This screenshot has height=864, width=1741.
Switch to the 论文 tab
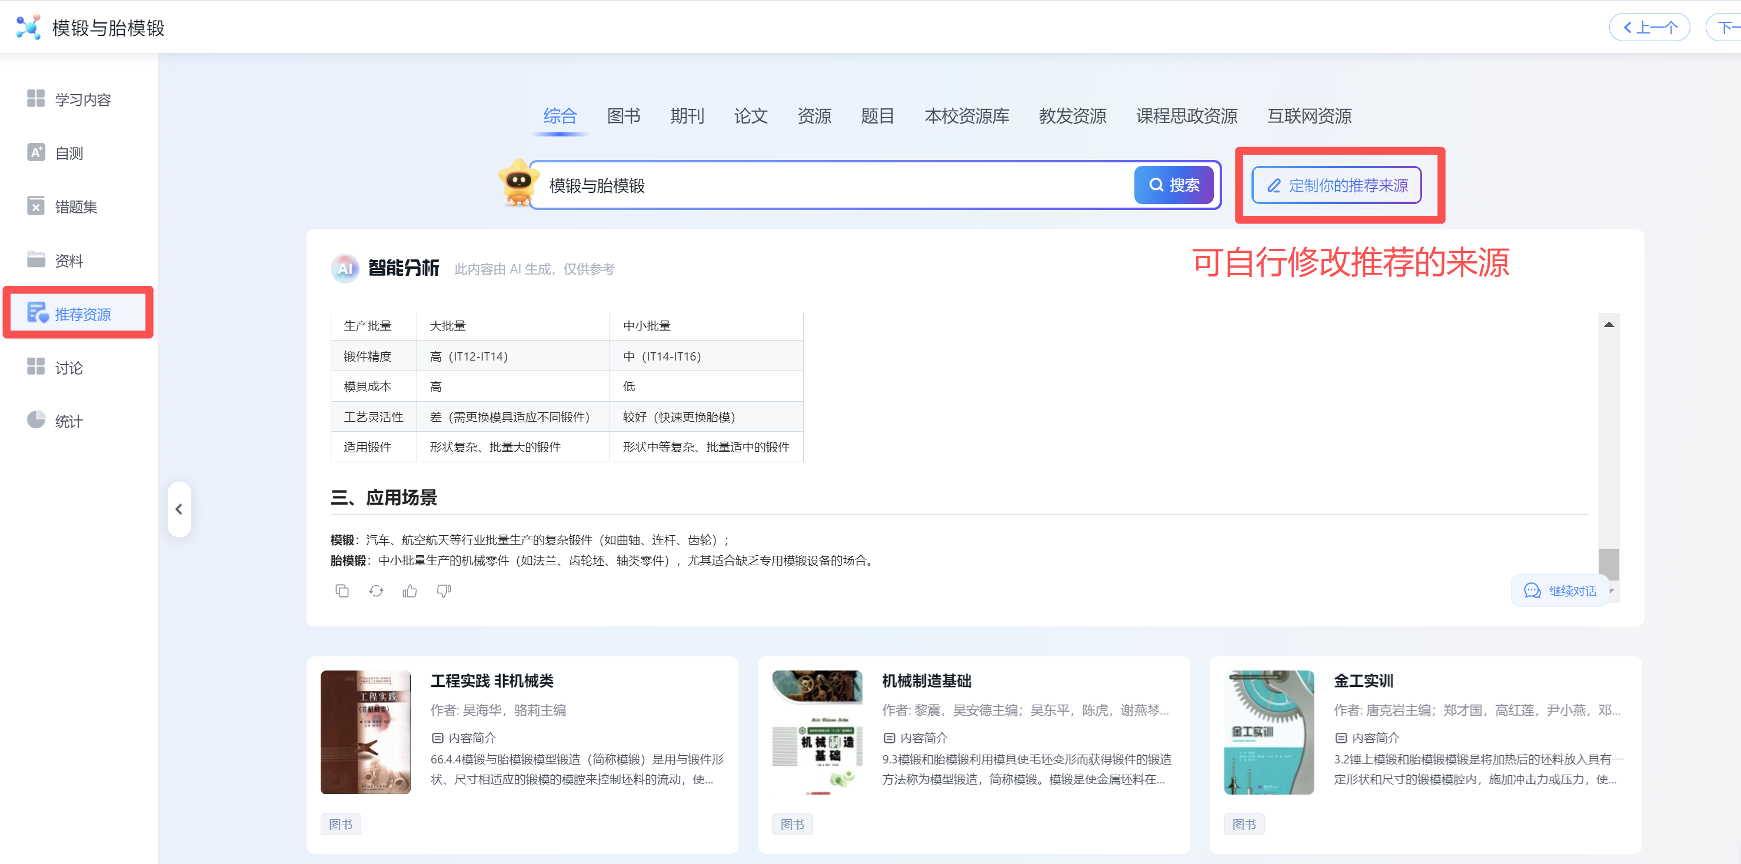tap(751, 116)
